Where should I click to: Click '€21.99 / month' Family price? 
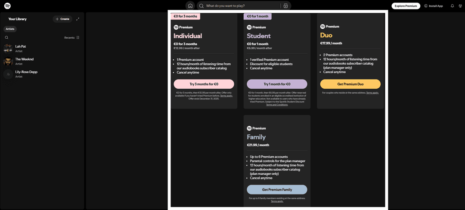258,145
